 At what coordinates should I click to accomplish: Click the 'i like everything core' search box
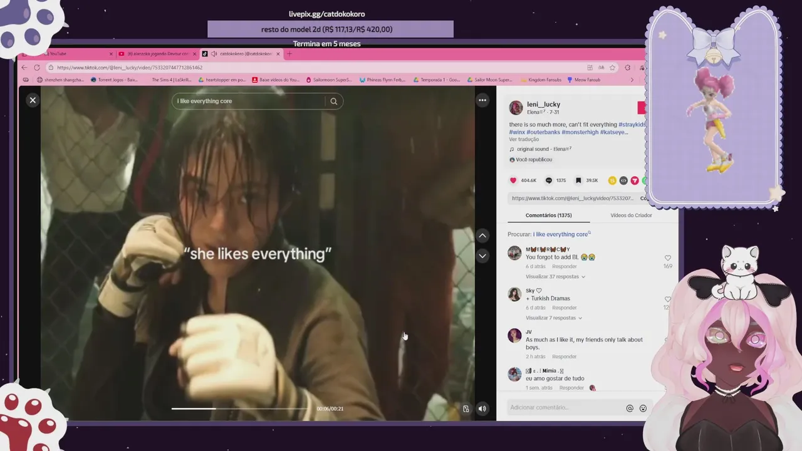[249, 101]
